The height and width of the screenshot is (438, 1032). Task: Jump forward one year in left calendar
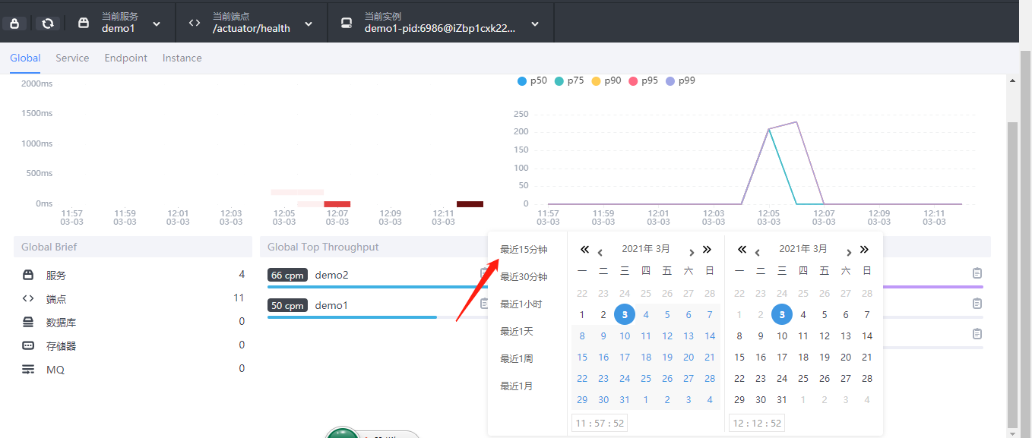pyautogui.click(x=707, y=250)
